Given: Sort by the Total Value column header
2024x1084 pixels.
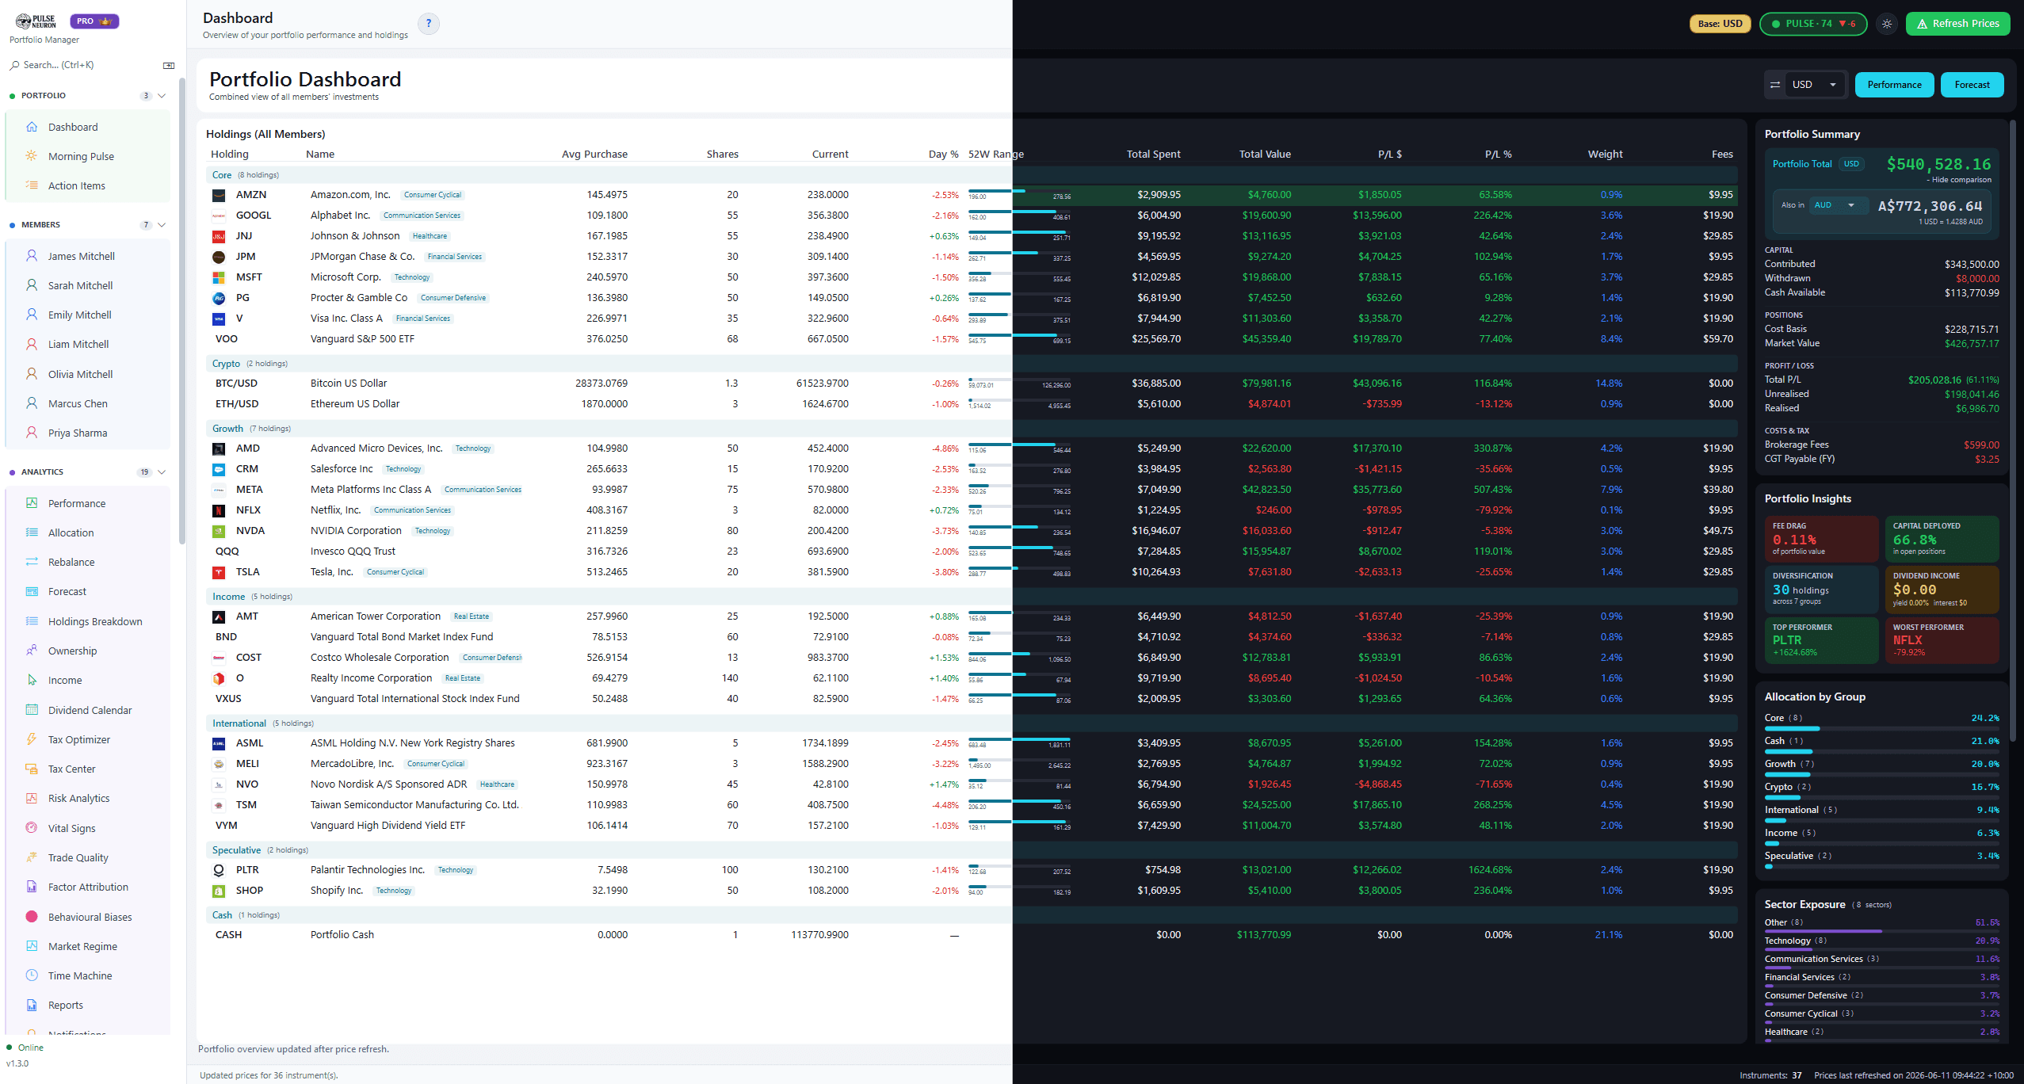Looking at the screenshot, I should click(1265, 155).
